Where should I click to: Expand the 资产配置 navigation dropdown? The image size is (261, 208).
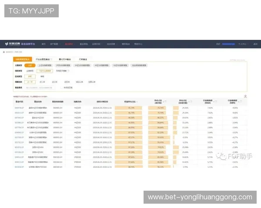(x=54, y=44)
